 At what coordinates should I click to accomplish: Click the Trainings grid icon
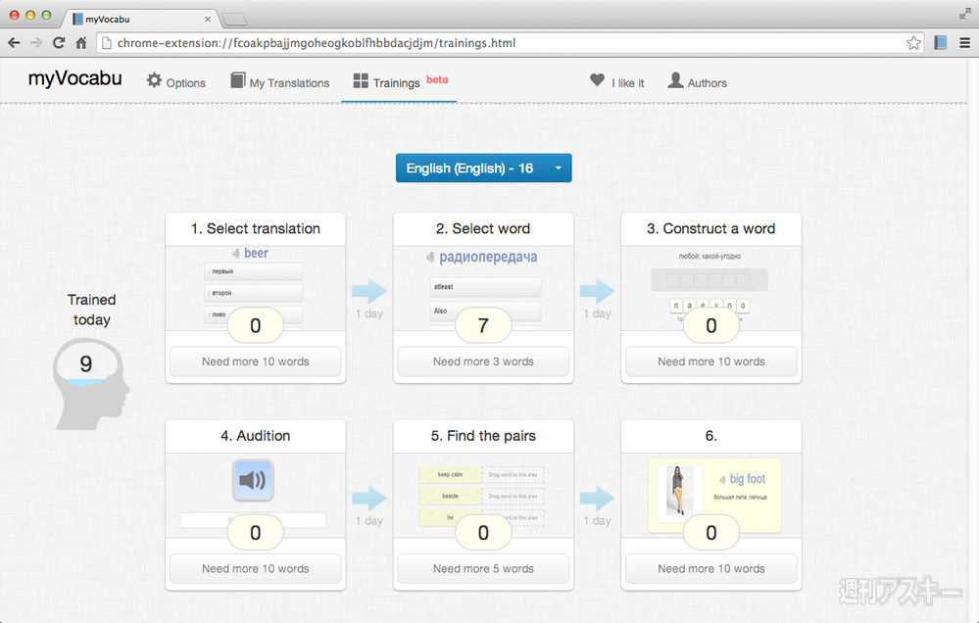click(361, 80)
